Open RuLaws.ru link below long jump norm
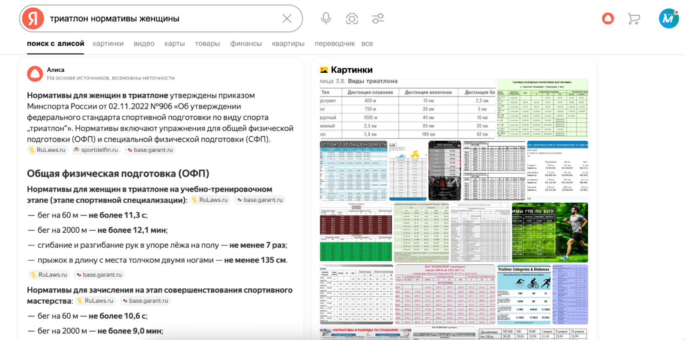Screen dimensions: 685x340 [49, 275]
